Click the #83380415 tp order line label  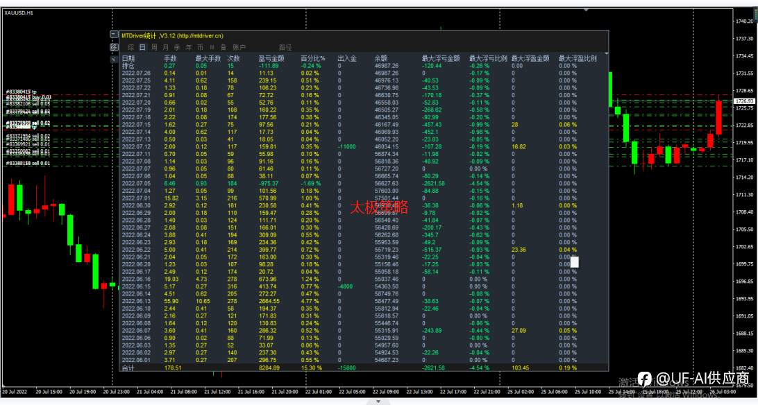pyautogui.click(x=21, y=92)
